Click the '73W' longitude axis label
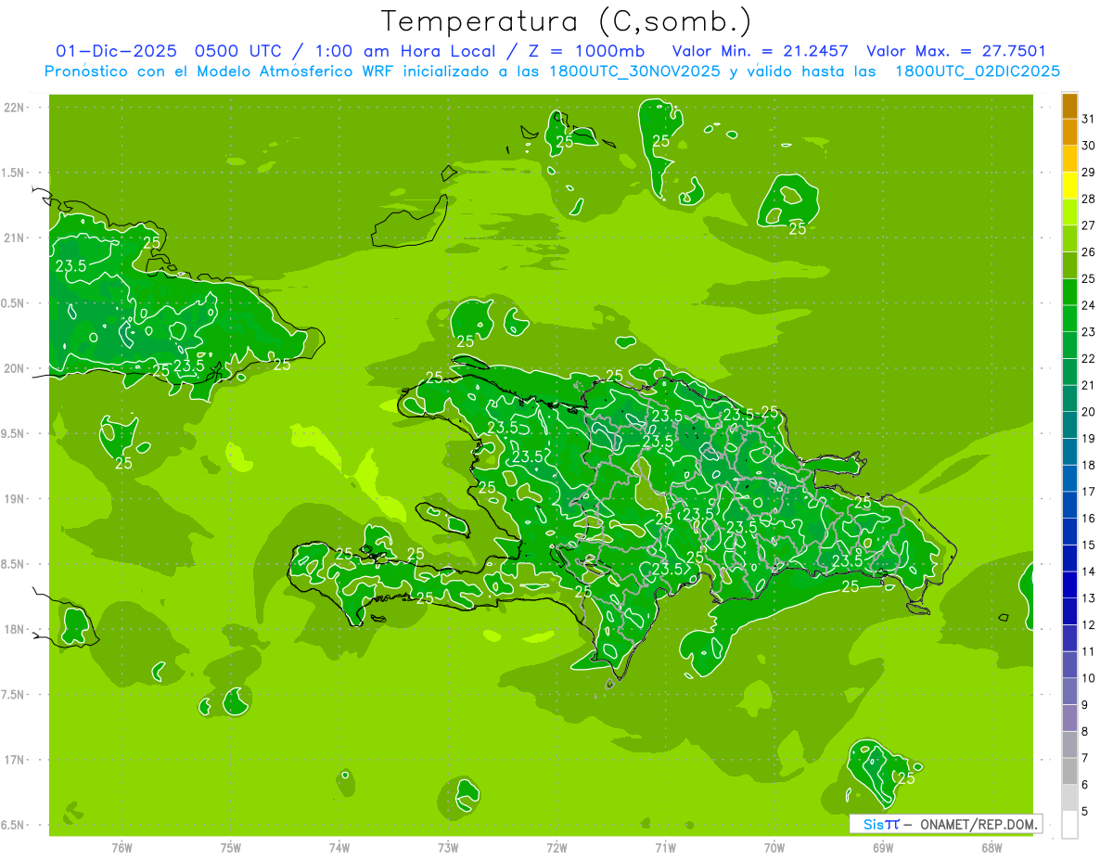 [x=448, y=847]
